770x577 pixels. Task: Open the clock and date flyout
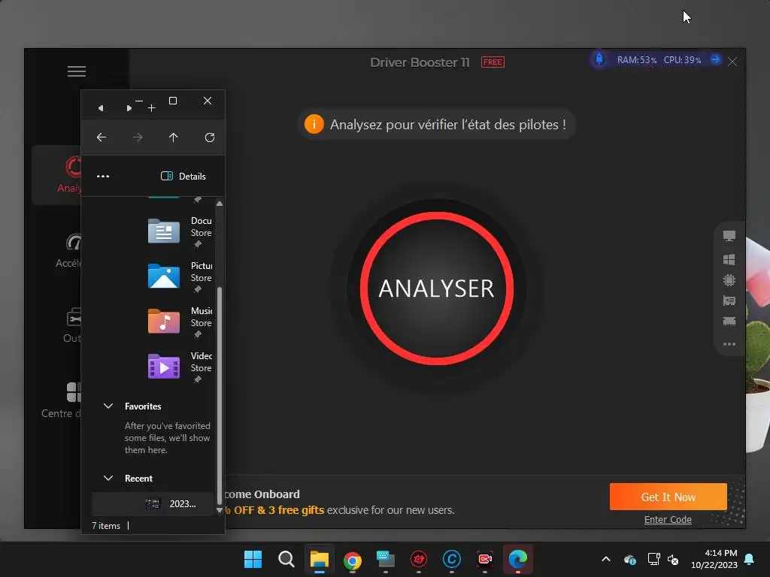click(x=714, y=559)
